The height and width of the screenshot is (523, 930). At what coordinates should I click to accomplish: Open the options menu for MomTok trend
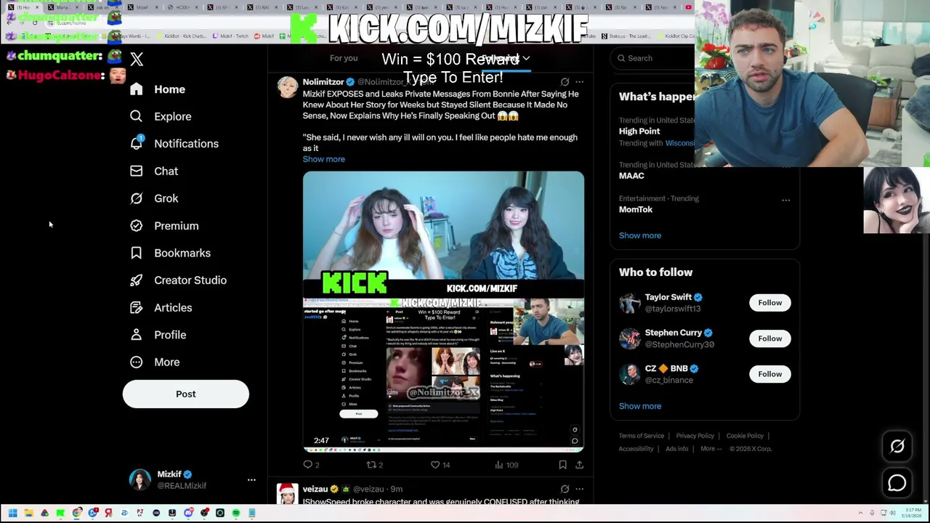785,200
